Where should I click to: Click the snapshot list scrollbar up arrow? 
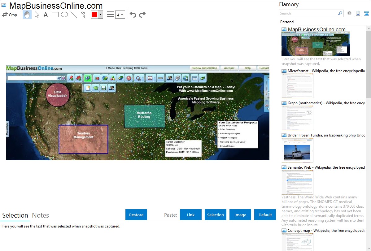[x=369, y=28]
